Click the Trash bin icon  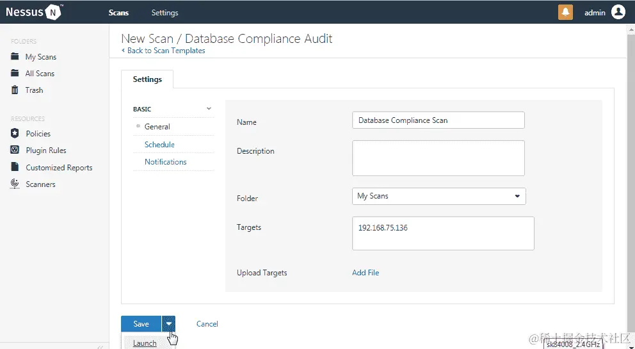coord(15,90)
